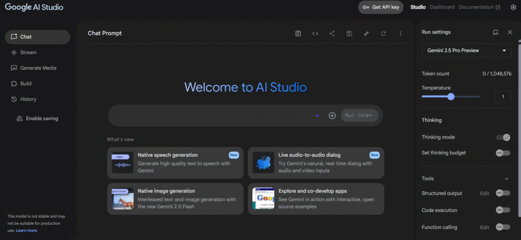521x240 pixels.
Task: Toggle Thinking mode switch
Action: coord(503,137)
